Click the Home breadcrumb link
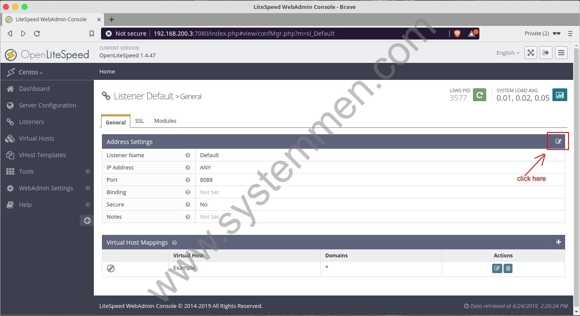Image resolution: width=580 pixels, height=316 pixels. click(x=107, y=71)
